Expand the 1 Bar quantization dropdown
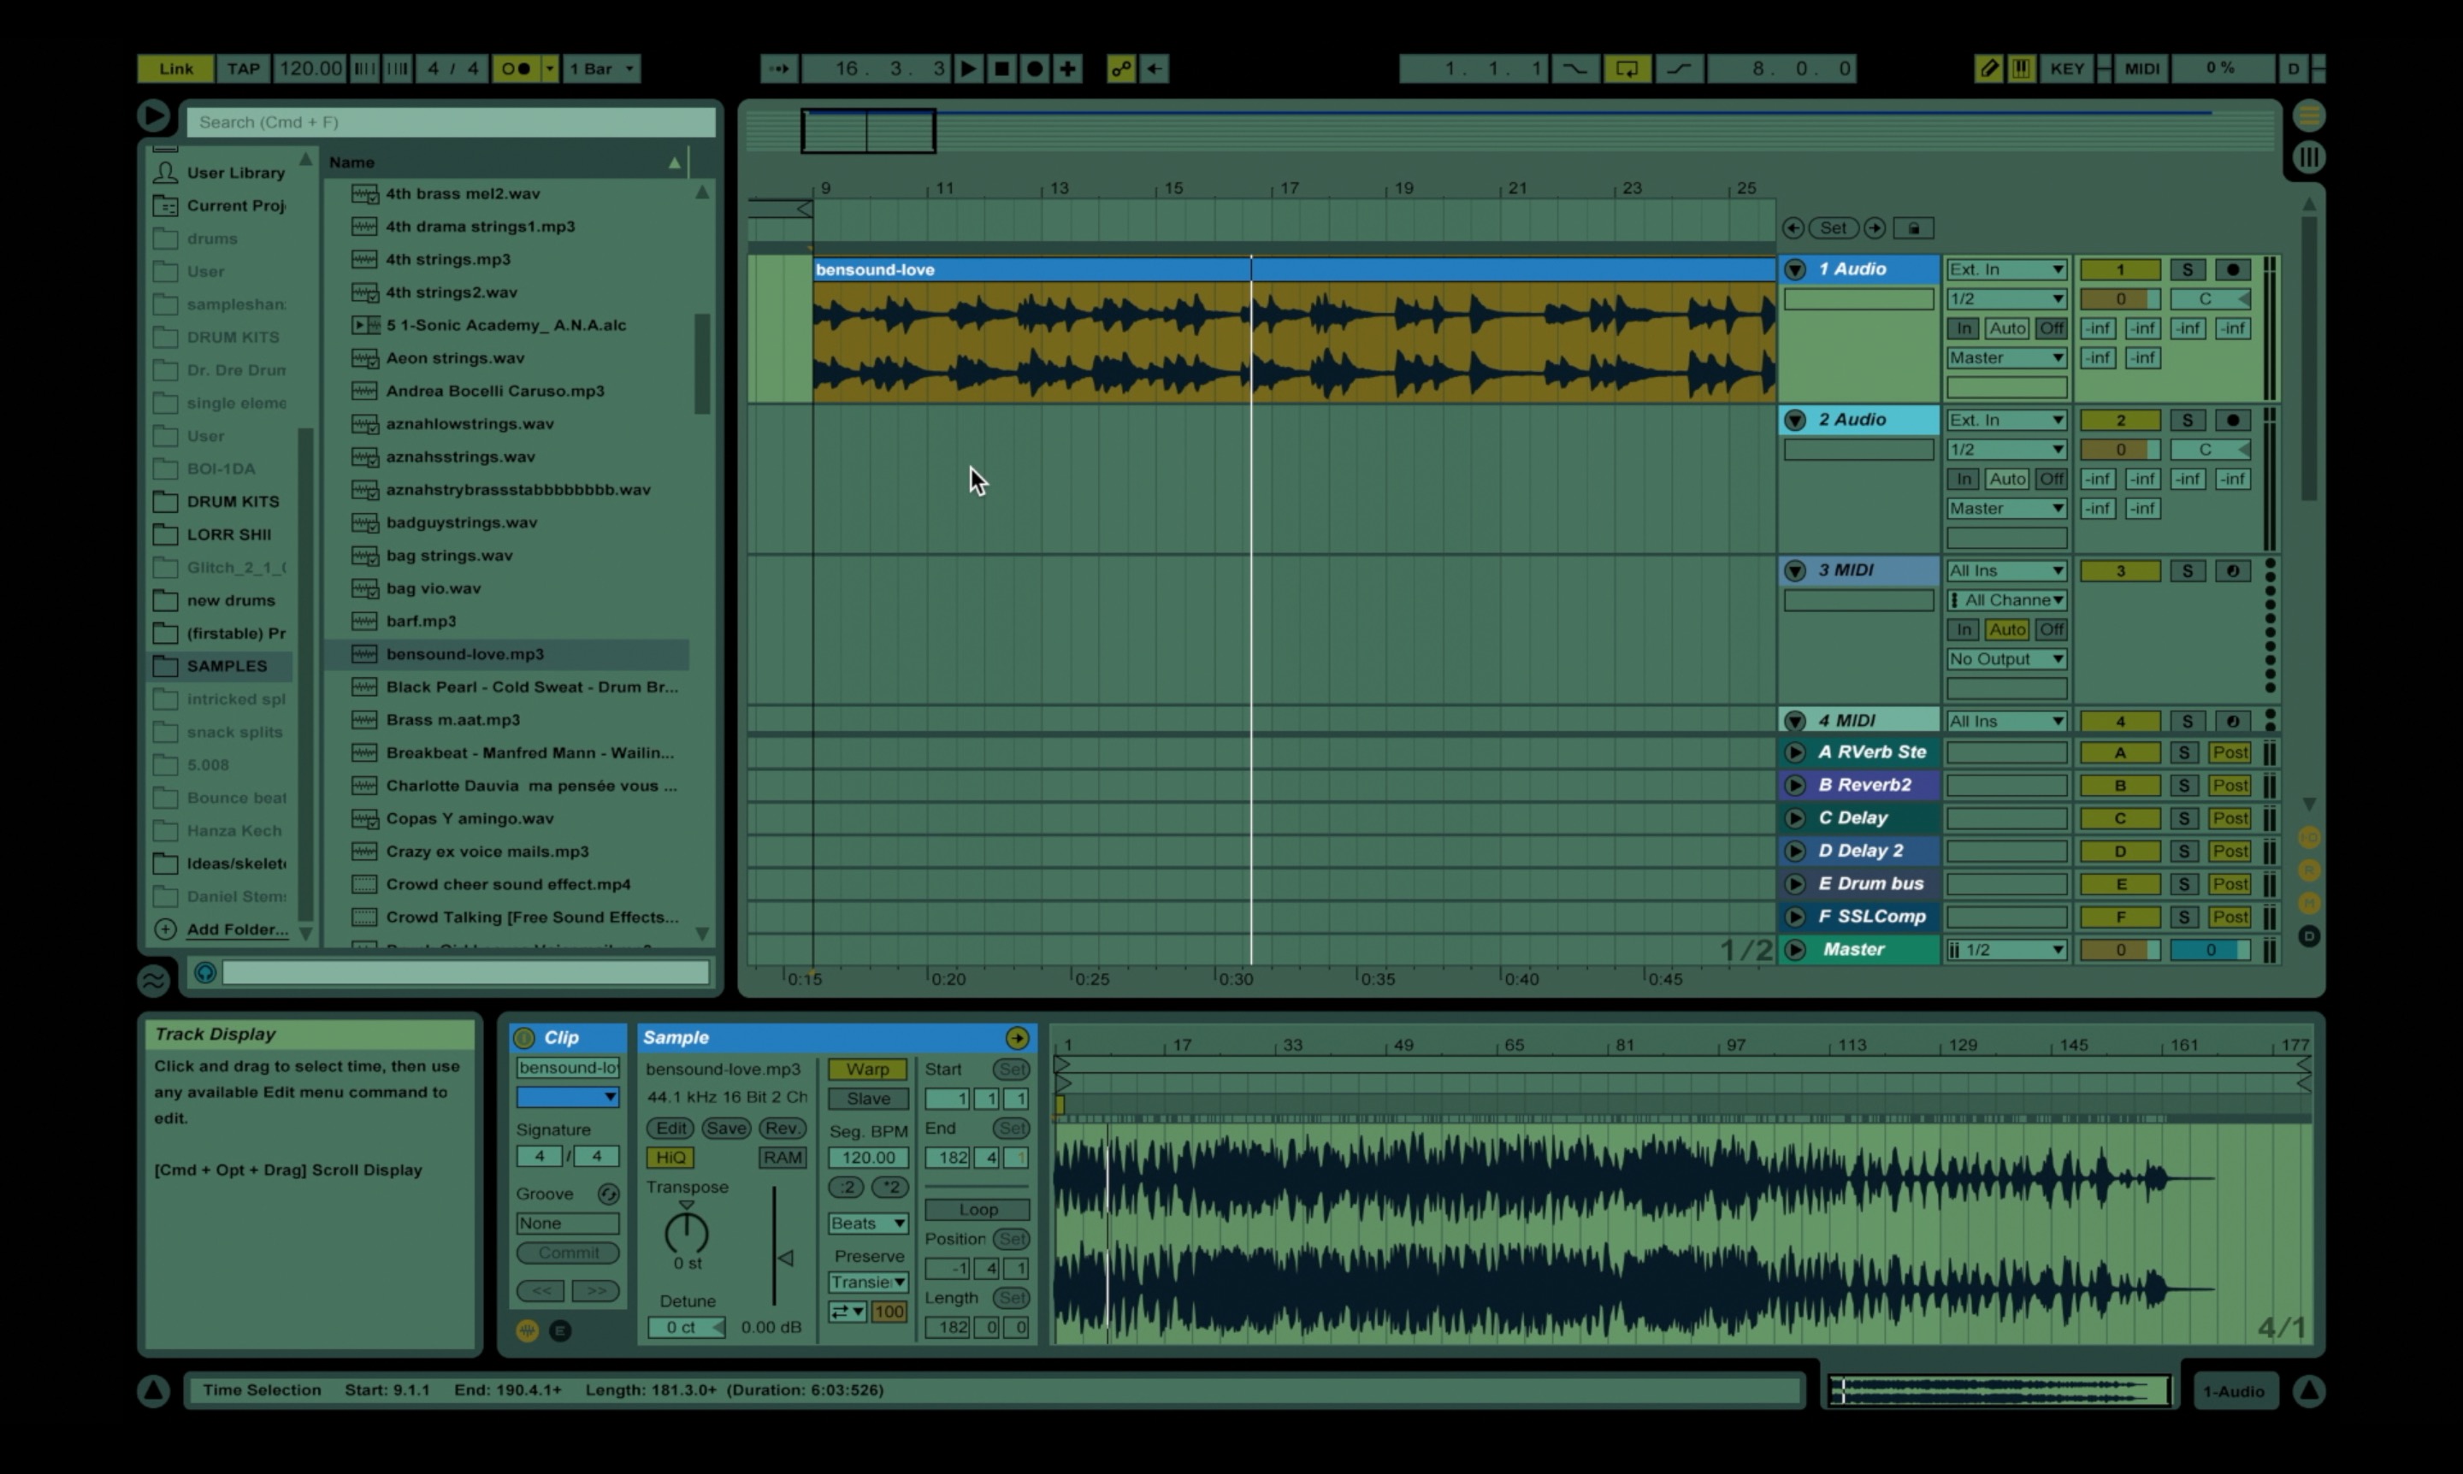 pyautogui.click(x=601, y=68)
